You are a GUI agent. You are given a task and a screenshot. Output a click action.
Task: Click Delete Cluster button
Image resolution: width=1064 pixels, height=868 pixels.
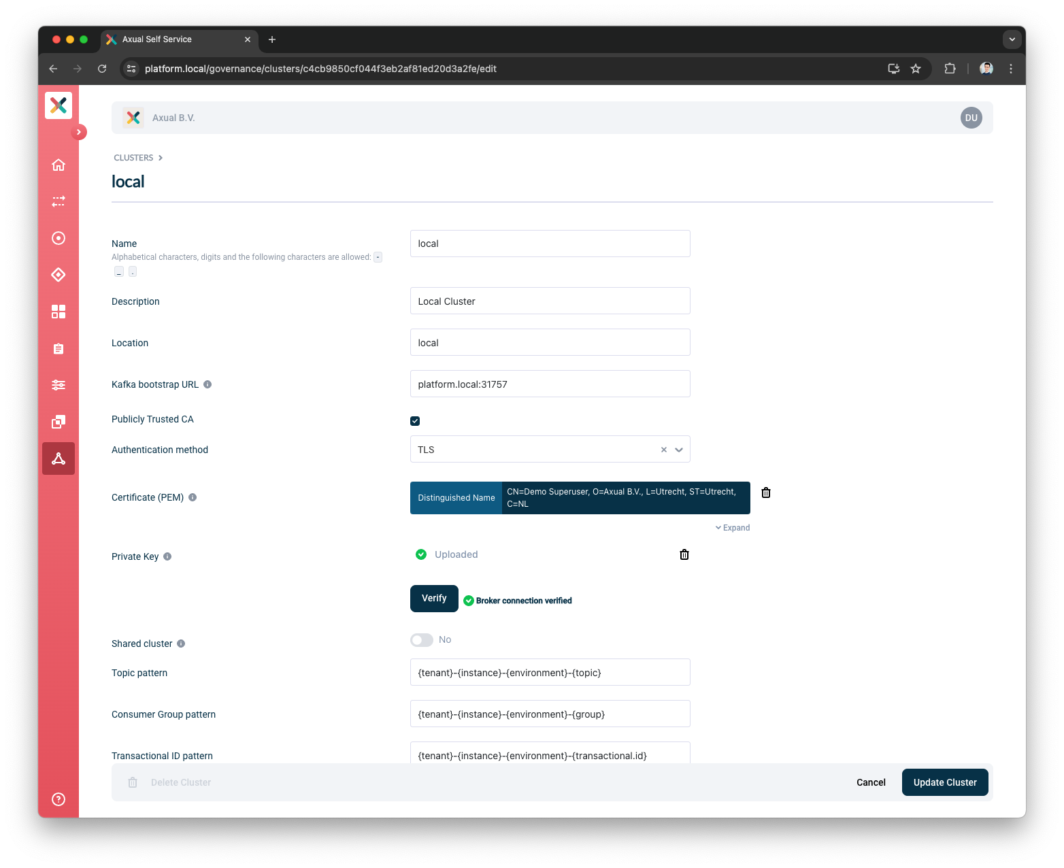(x=170, y=782)
